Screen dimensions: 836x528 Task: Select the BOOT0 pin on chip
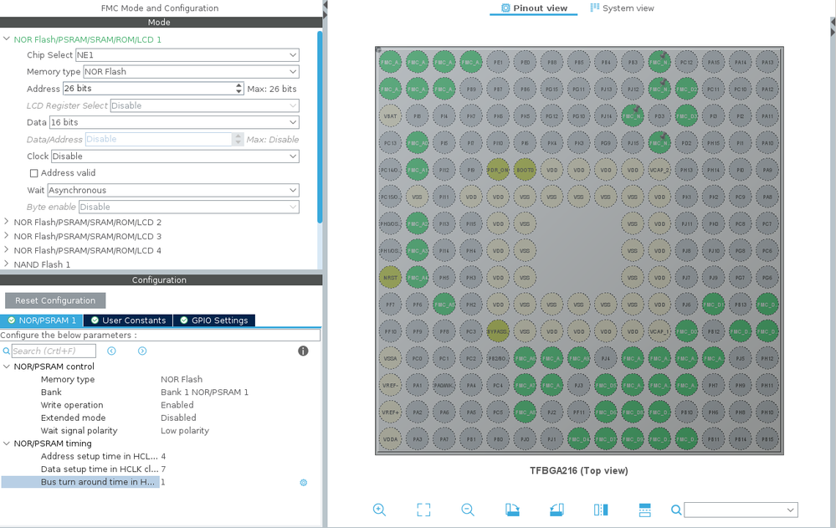[x=525, y=170]
